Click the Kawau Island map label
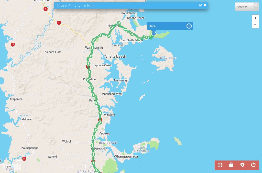Screen dimensions: 262x173 click(x=168, y=58)
